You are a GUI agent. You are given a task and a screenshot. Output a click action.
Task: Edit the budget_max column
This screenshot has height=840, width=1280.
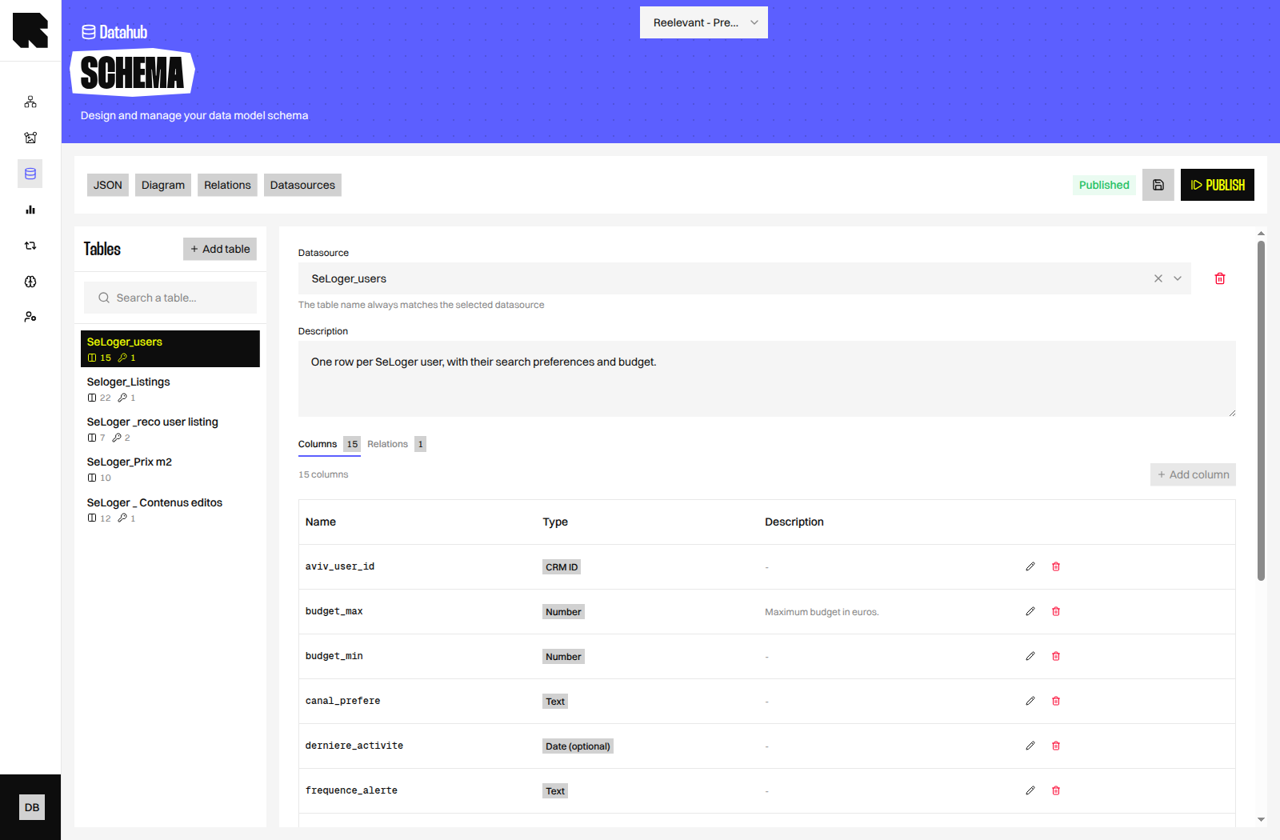coord(1030,611)
